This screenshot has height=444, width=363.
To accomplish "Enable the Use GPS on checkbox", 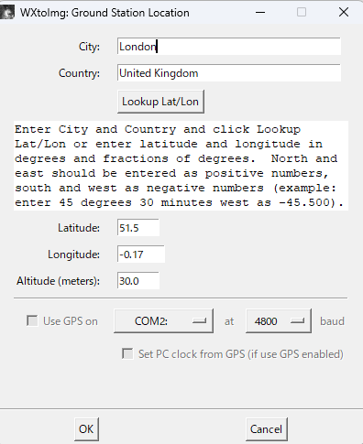I will (x=32, y=320).
